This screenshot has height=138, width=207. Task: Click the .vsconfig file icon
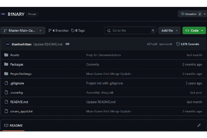click(6, 92)
